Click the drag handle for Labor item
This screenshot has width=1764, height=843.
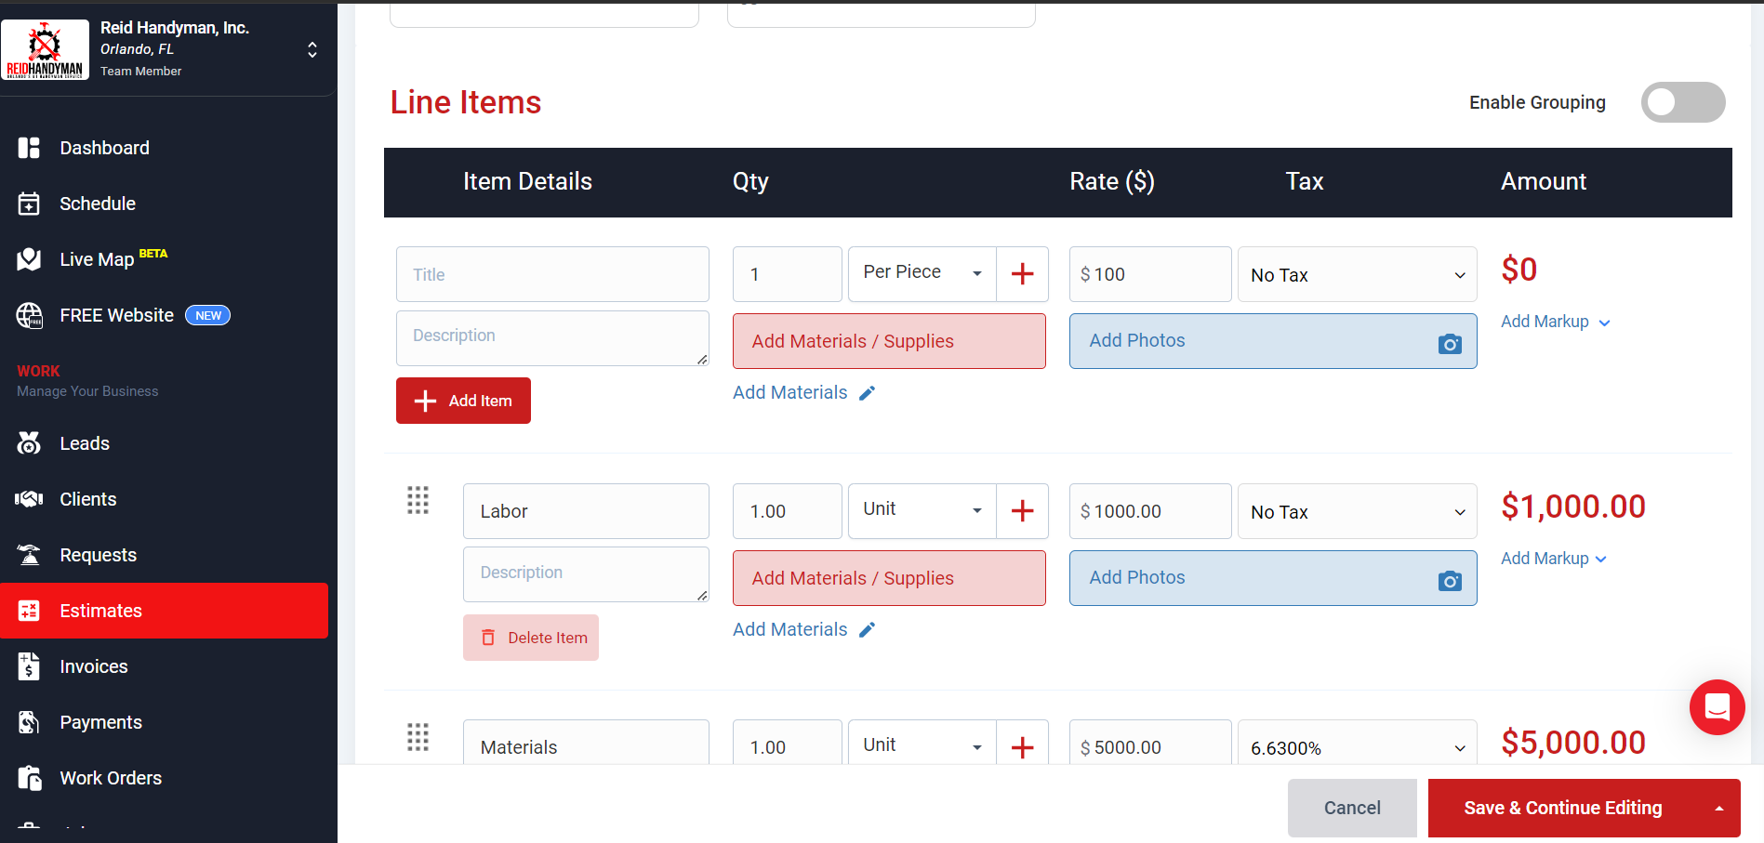(x=418, y=501)
